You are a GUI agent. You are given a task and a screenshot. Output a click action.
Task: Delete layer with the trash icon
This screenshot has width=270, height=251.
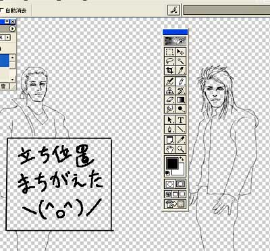tap(3, 86)
